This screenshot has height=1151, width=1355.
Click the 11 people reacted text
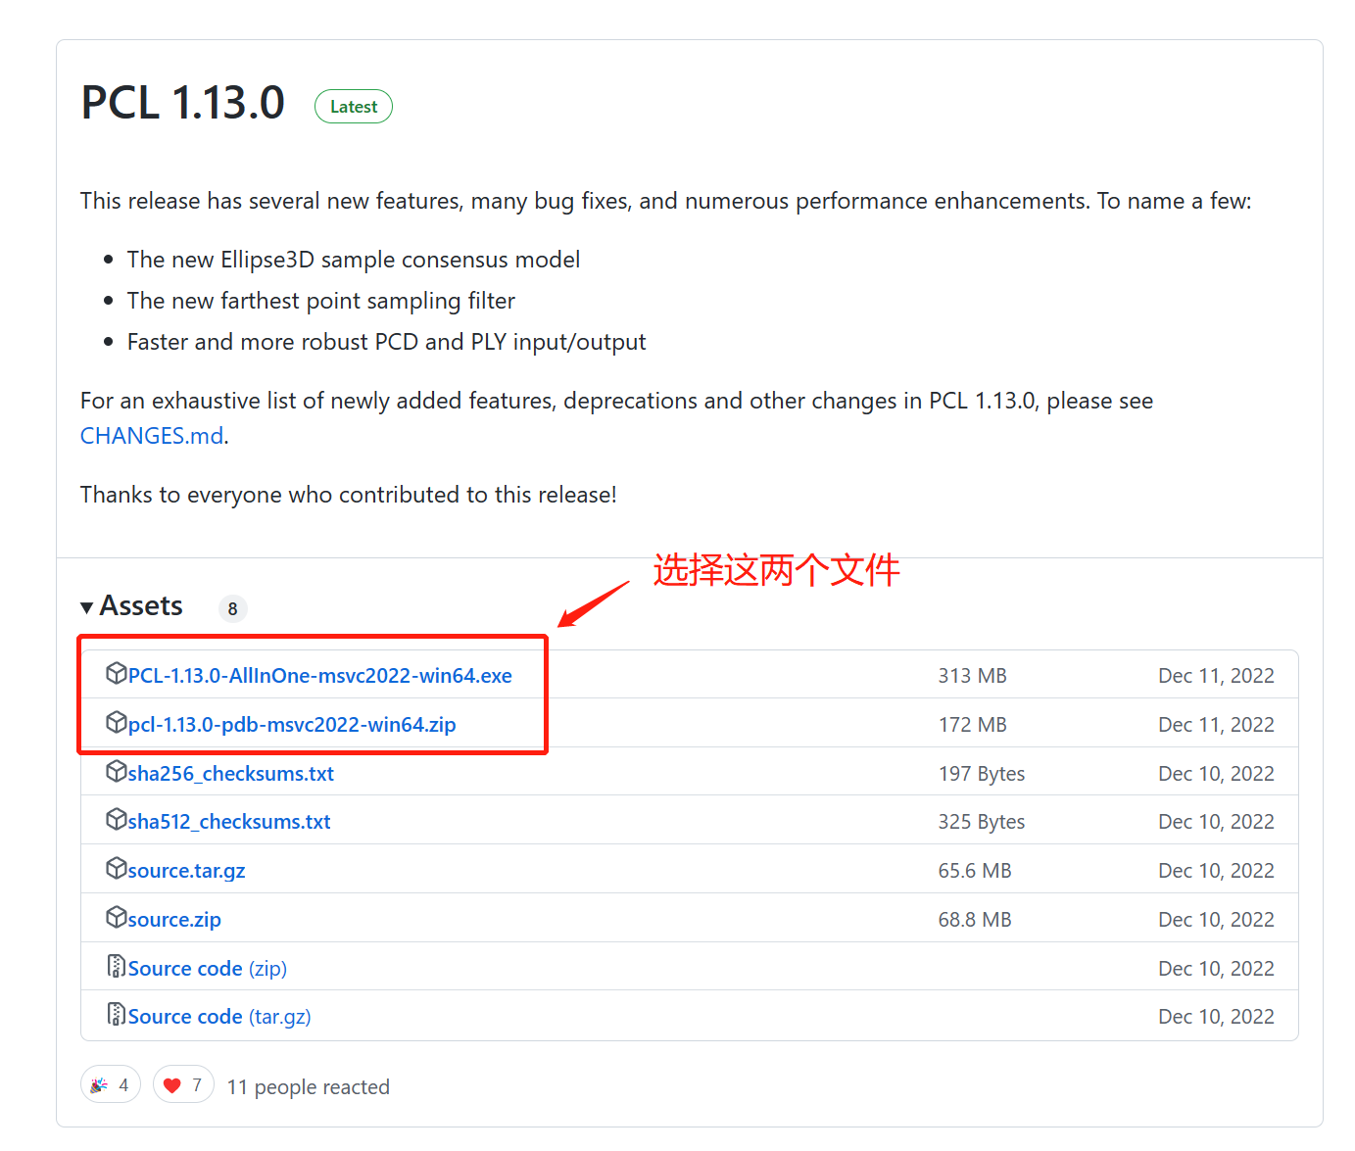click(309, 1087)
